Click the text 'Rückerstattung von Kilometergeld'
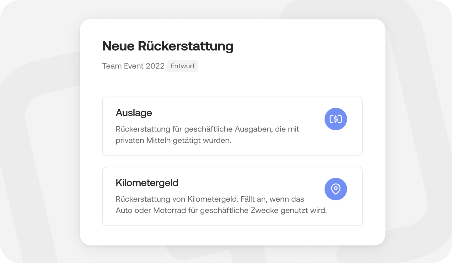 176,199
